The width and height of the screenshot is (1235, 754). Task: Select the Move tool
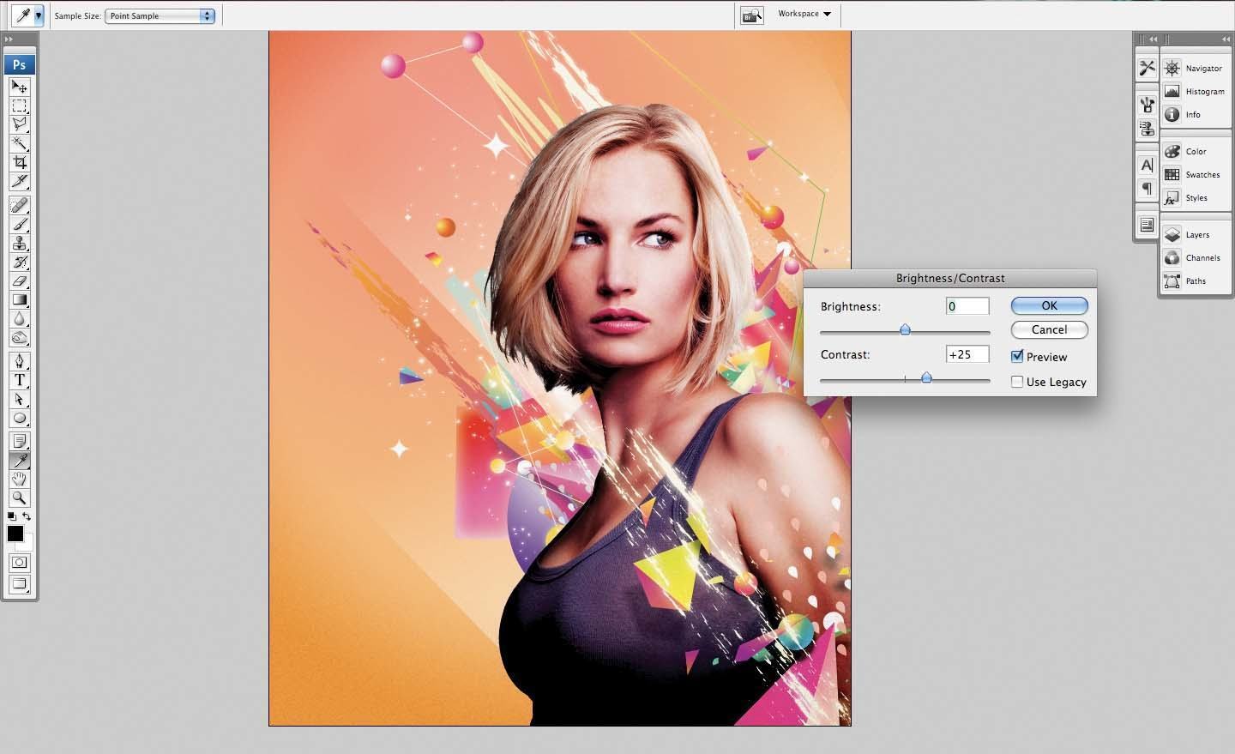19,87
